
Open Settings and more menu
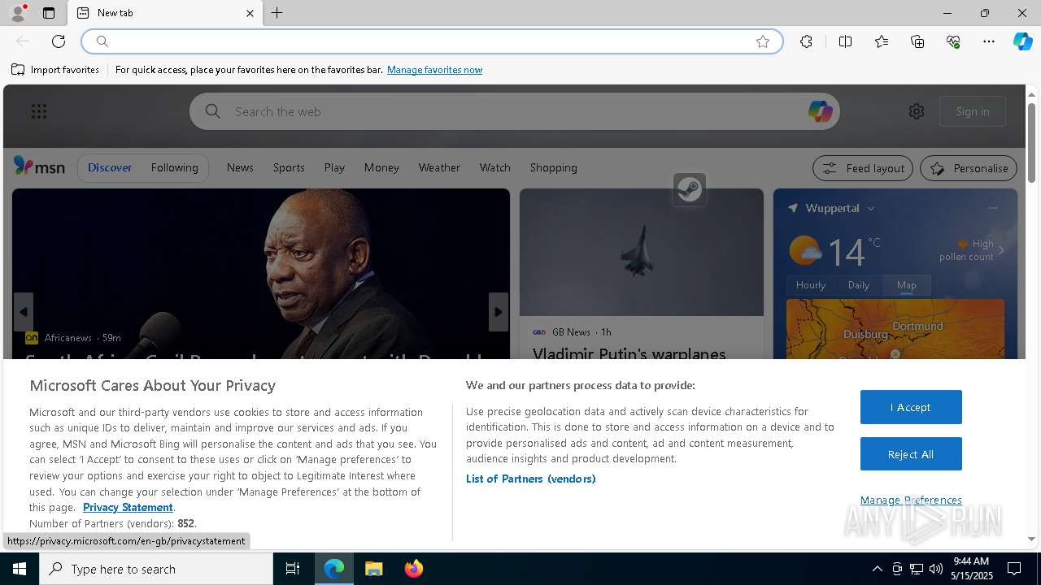pyautogui.click(x=989, y=41)
